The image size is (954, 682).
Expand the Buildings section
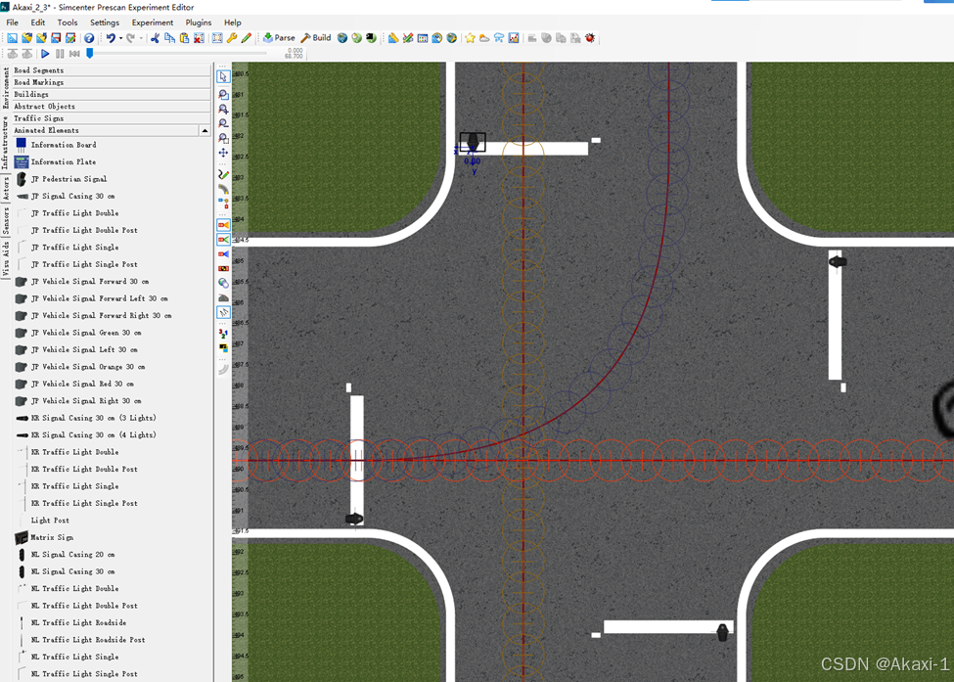112,94
